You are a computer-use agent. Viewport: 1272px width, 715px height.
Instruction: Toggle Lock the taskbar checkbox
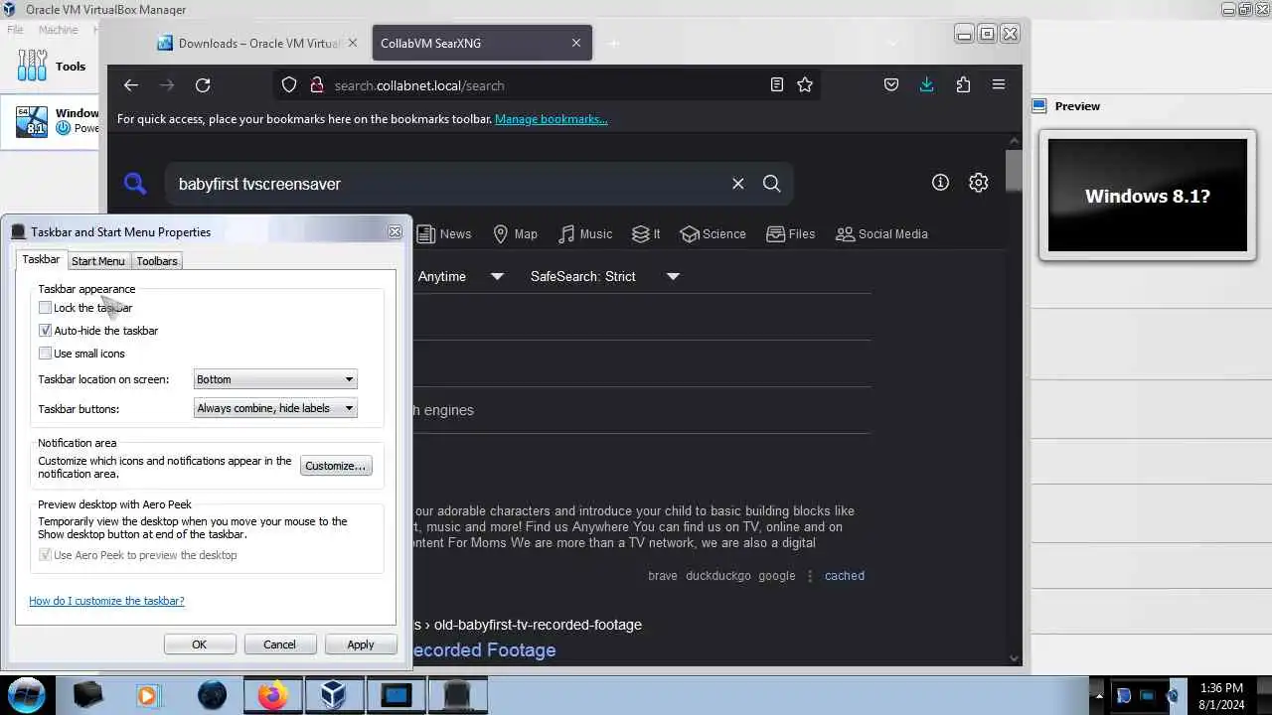[45, 308]
